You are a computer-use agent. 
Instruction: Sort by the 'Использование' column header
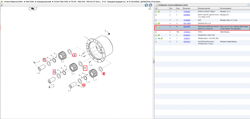pos(234,8)
